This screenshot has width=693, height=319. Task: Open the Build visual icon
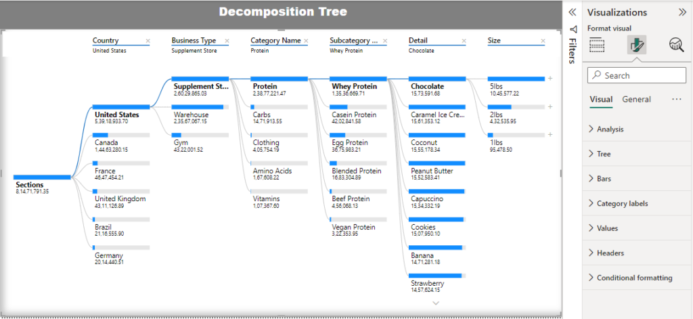click(x=596, y=45)
